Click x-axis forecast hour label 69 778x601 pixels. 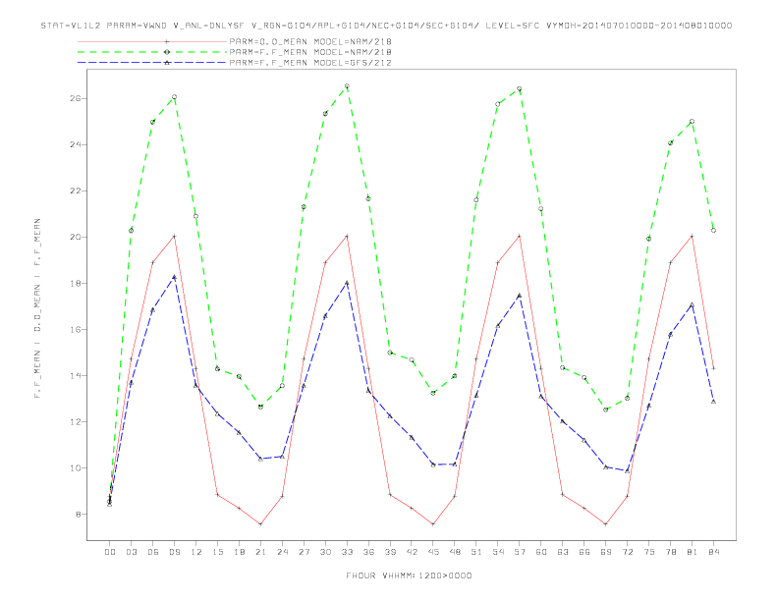606,552
